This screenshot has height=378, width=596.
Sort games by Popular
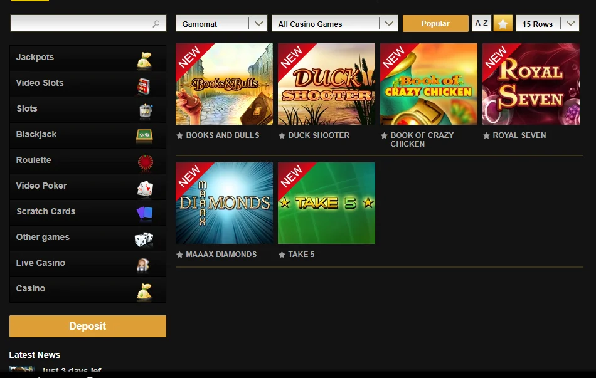[435, 24]
